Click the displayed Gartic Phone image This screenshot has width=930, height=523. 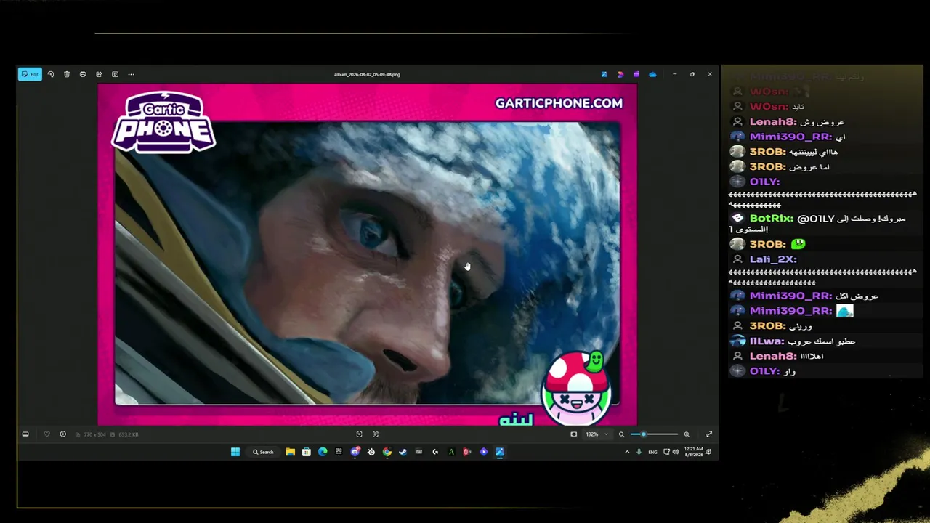368,254
